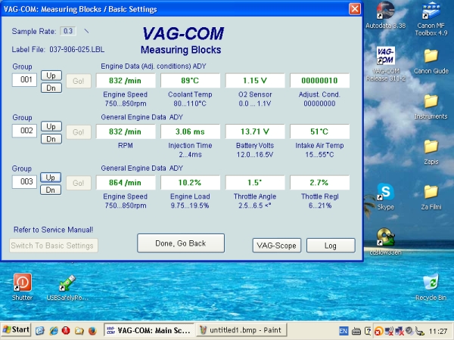
Task: Click Done, Go Back button
Action: tap(181, 243)
